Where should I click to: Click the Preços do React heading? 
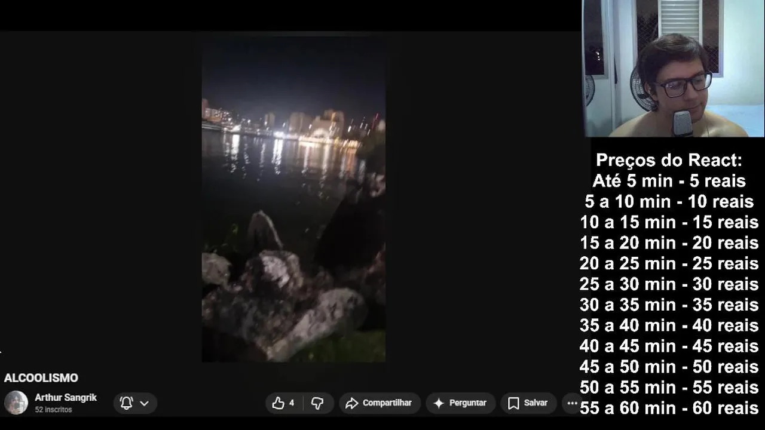click(x=669, y=160)
